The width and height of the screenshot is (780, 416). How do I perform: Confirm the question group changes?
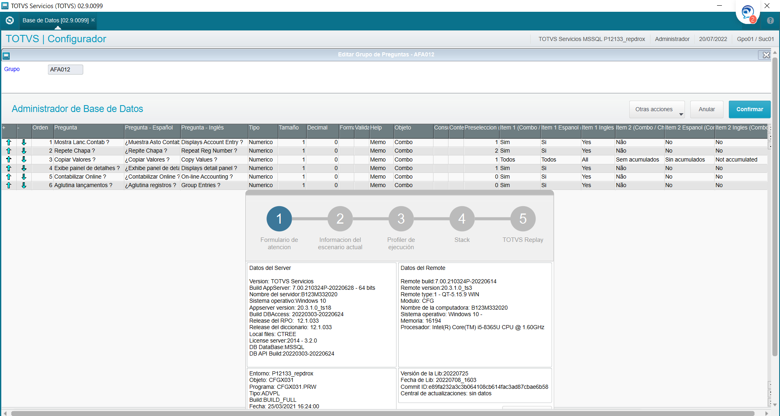coord(750,110)
